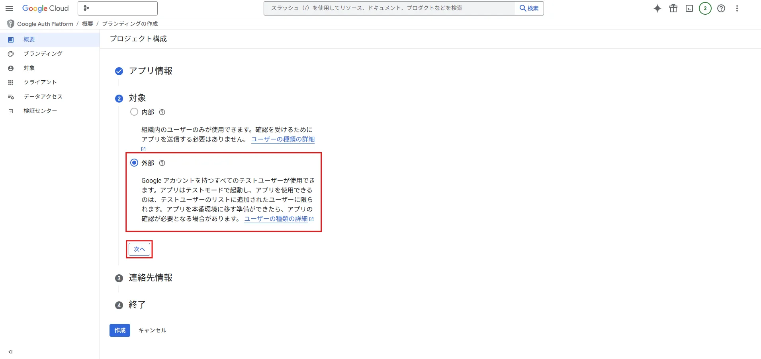Expand the 終了 step 4
This screenshot has height=359, width=761.
137,305
